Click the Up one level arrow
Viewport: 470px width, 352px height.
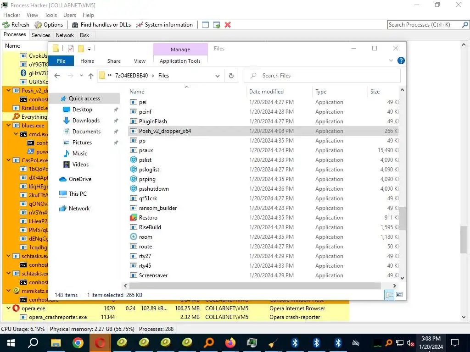point(91,76)
